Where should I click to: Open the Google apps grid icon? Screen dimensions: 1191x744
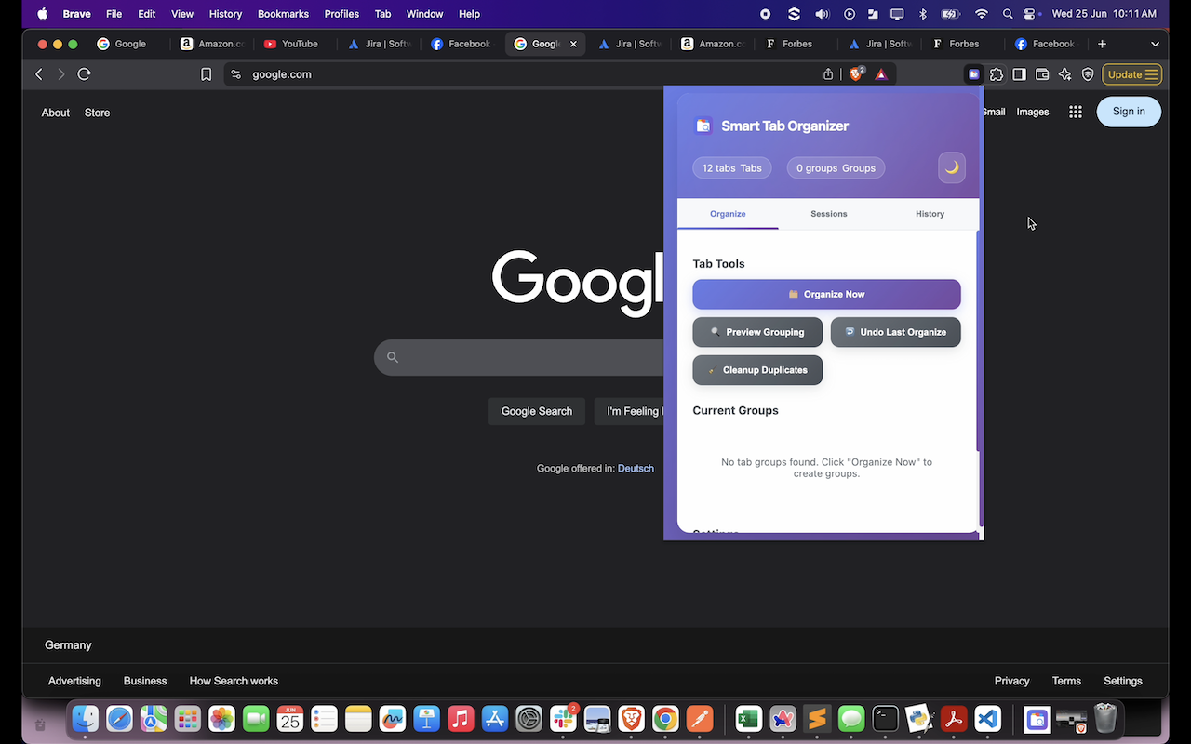1076,112
